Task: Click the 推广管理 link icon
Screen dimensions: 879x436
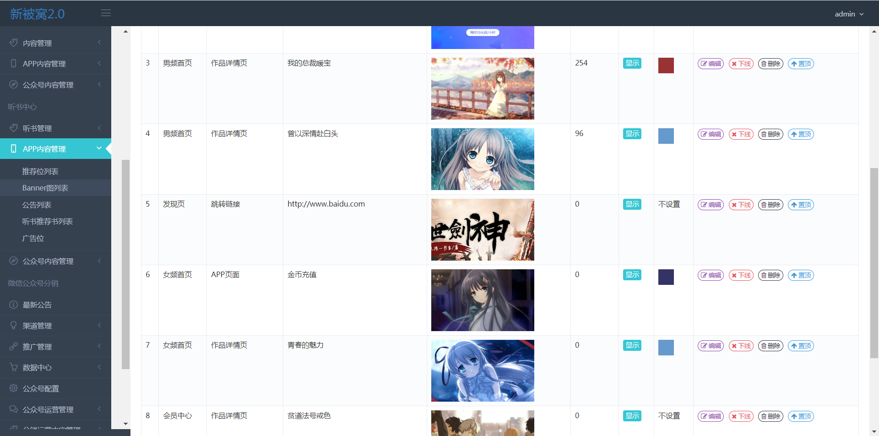Action: 14,346
